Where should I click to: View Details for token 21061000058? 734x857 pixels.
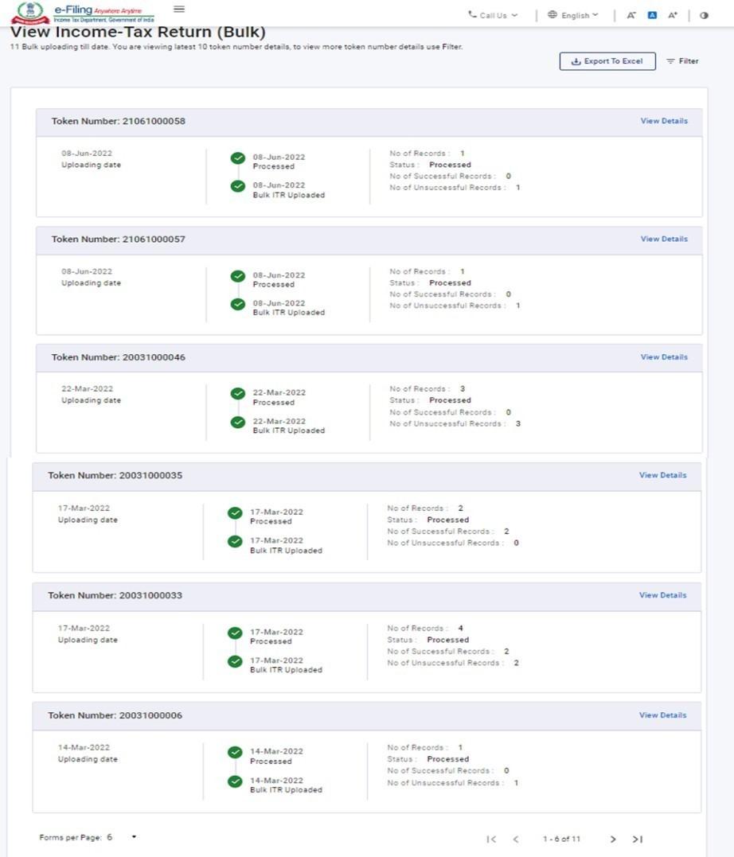click(664, 120)
